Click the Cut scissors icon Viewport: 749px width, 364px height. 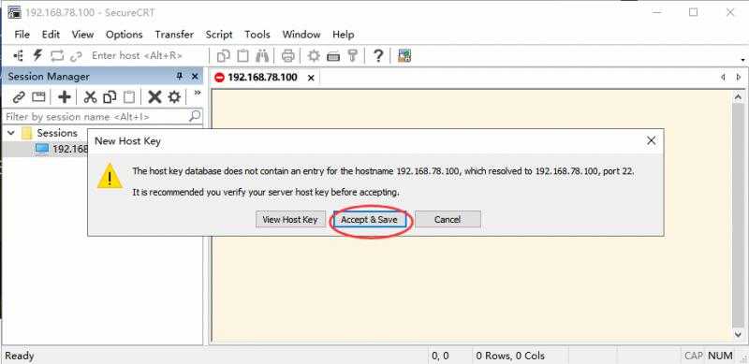90,97
